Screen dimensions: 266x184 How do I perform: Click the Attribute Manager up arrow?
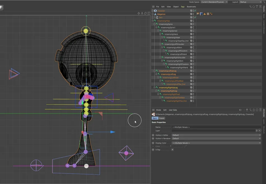(247, 110)
